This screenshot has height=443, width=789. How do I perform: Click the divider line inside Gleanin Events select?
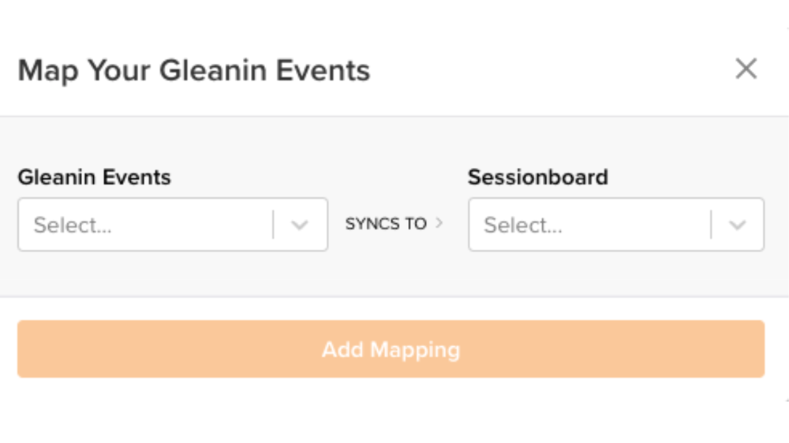[273, 225]
